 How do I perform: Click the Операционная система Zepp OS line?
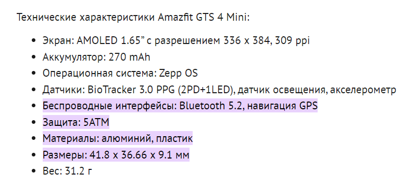click(120, 73)
